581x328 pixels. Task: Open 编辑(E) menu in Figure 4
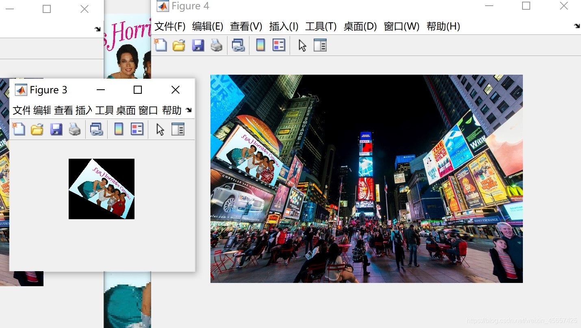click(x=208, y=26)
